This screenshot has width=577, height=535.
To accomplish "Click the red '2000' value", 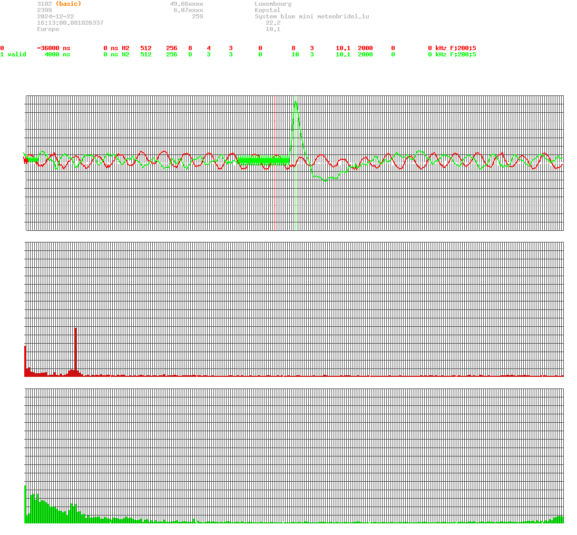I will 365,48.
